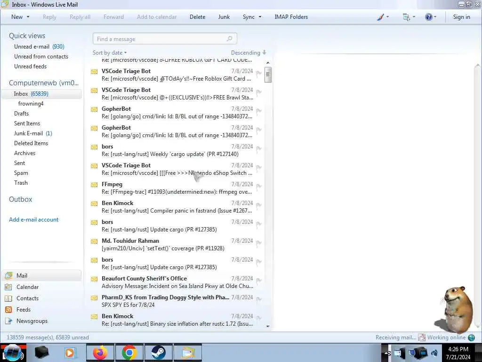Open the Spam folder
Image resolution: width=482 pixels, height=362 pixels.
click(x=21, y=173)
